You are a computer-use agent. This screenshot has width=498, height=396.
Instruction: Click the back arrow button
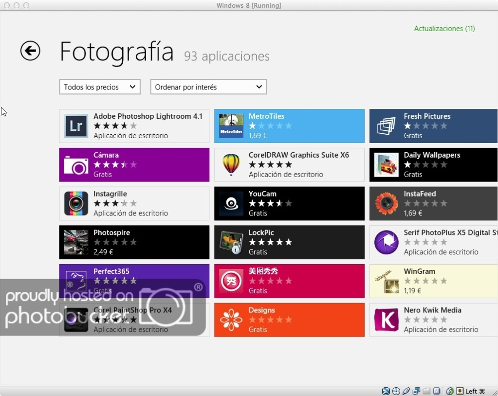coord(30,51)
